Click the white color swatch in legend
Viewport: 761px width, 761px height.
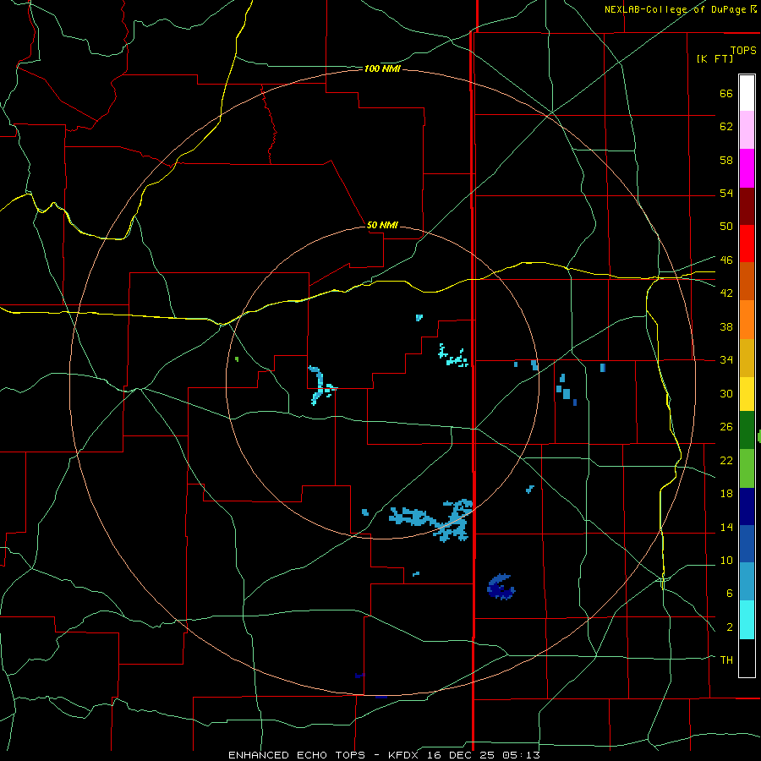pyautogui.click(x=747, y=93)
